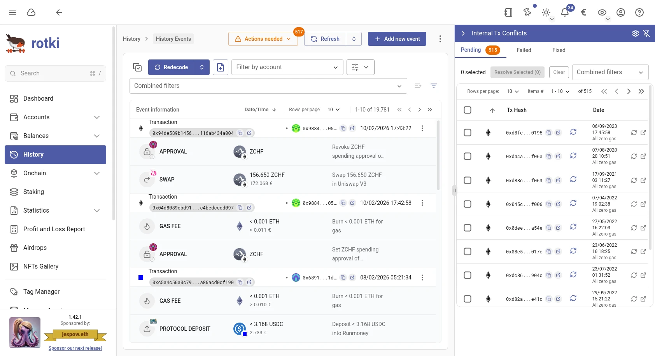This screenshot has width=655, height=356.
Task: Switch to the Failed tab
Action: coord(524,50)
